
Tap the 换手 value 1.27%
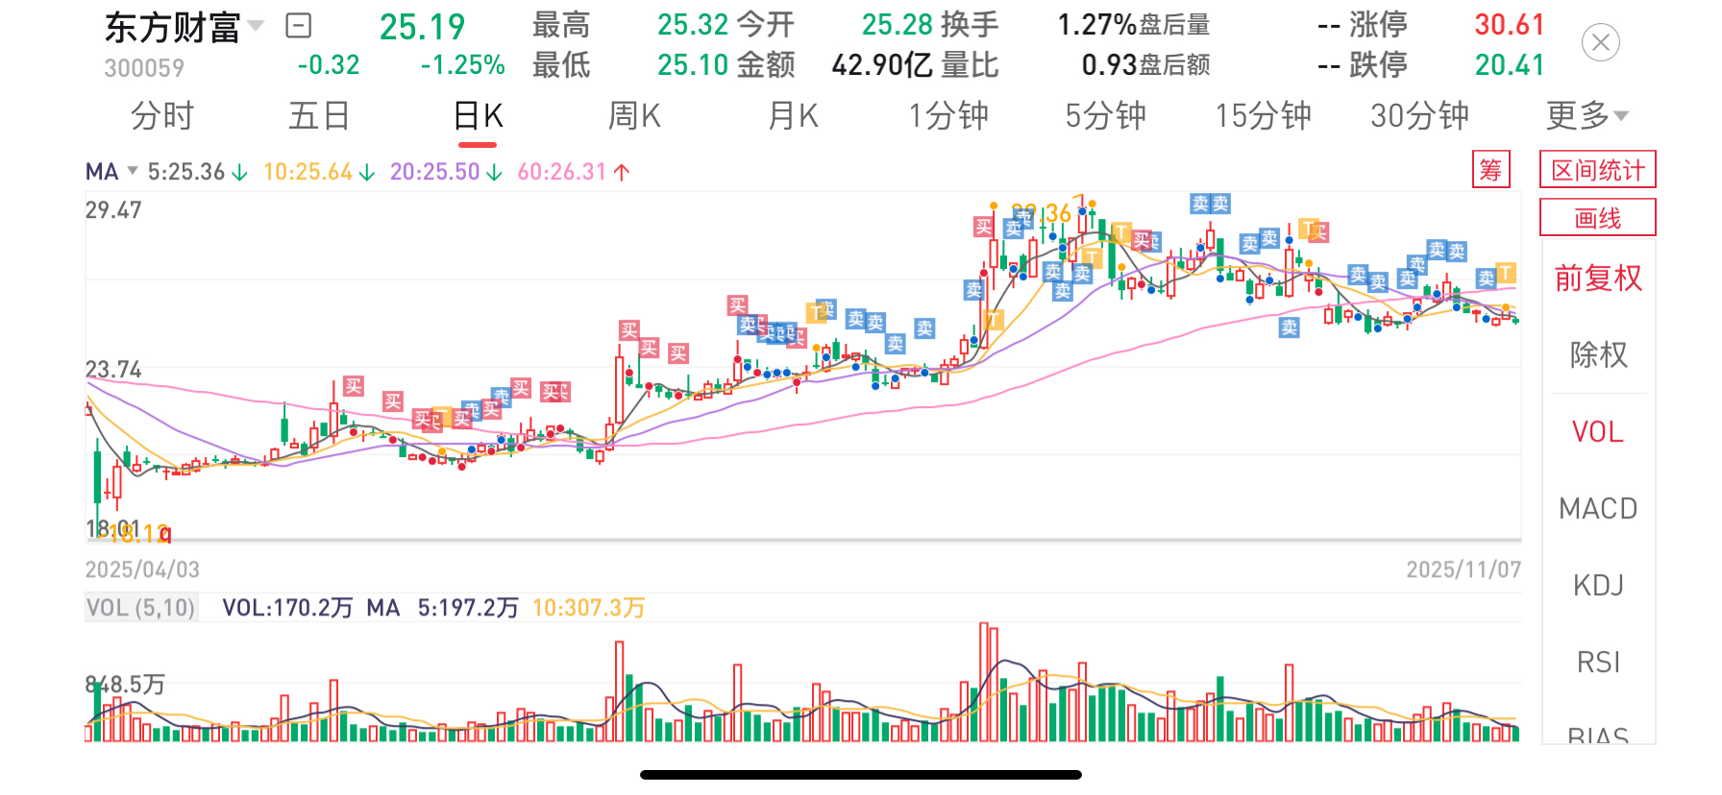point(1096,25)
